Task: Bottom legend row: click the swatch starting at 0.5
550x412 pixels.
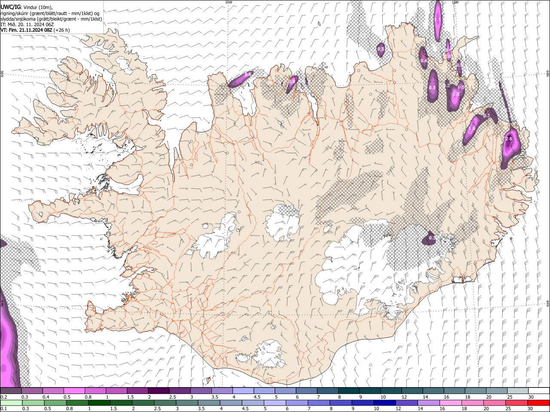Action: (55, 403)
